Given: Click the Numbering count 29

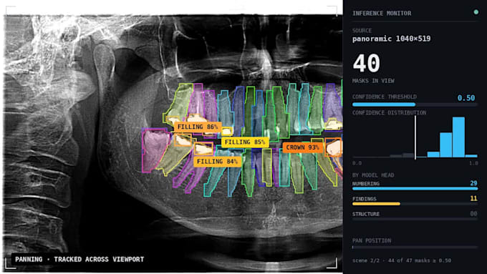Looking at the screenshot, I should (473, 183).
